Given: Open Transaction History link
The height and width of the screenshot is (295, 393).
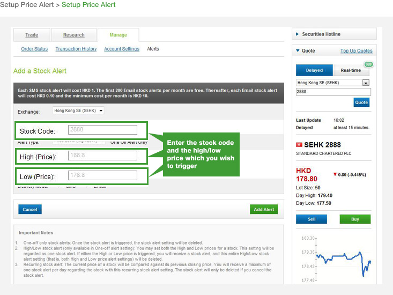Looking at the screenshot, I should tap(76, 49).
